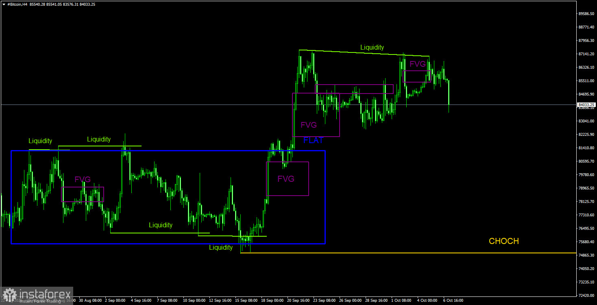Image resolution: width=597 pixels, height=305 pixels.
Task: Click the 75680.40 price axis label
Action: pos(586,242)
